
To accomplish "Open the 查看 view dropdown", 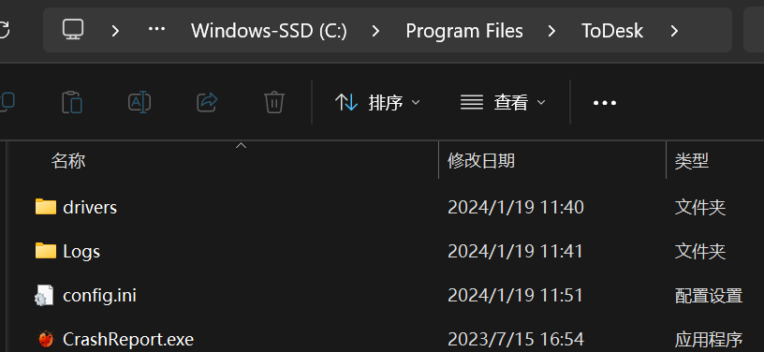I will point(503,103).
